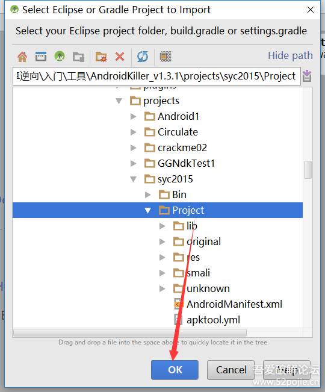325x392 pixels.
Task: Delete the selected item with the red X
Action: pos(120,57)
